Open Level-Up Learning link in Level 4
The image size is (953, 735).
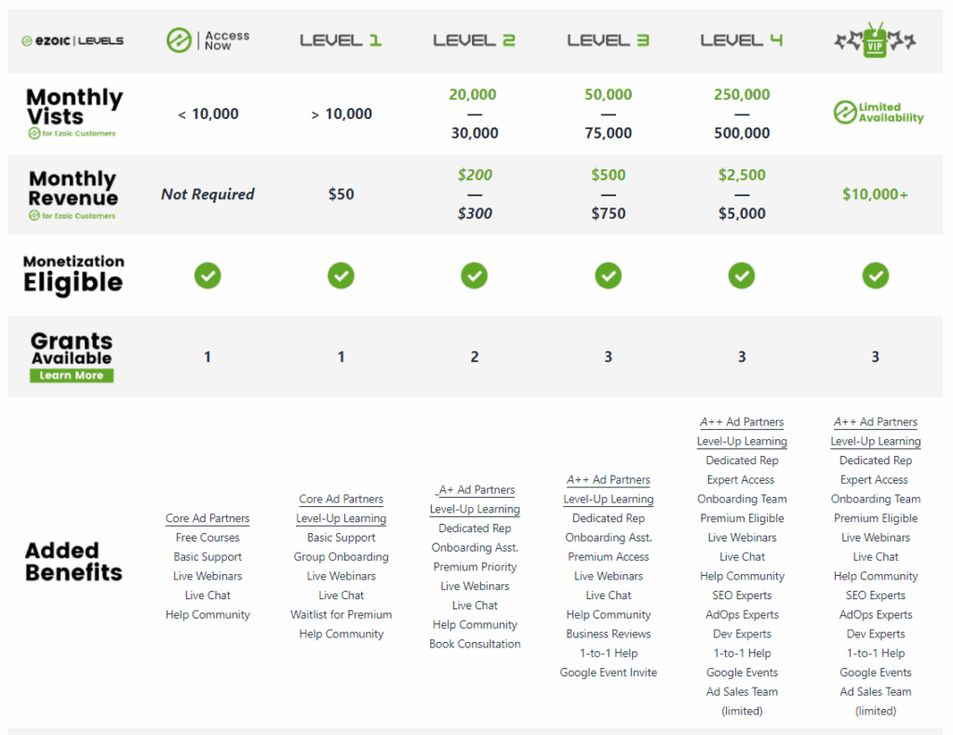[x=742, y=441]
